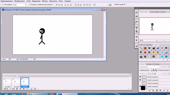Adjust the Navigator zoom slider
The image size is (170, 95).
tap(164, 41)
